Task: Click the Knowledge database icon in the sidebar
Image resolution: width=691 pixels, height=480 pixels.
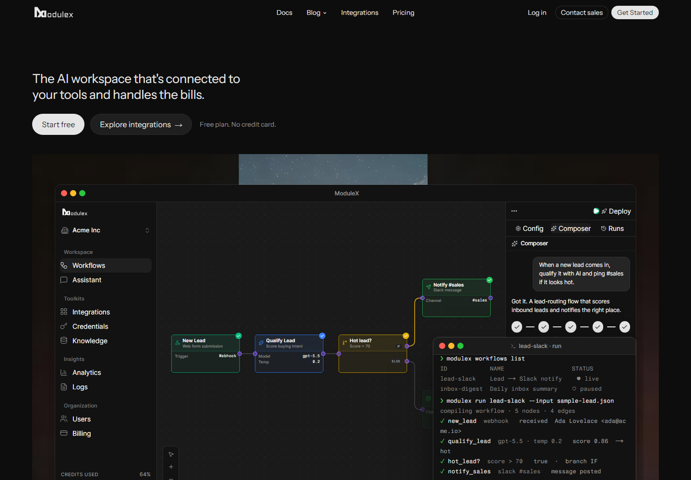Action: point(64,341)
